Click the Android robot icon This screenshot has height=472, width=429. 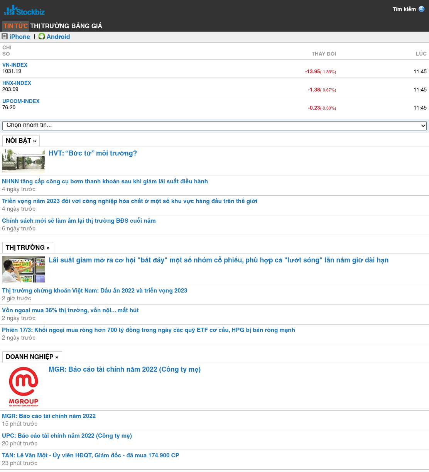click(42, 36)
